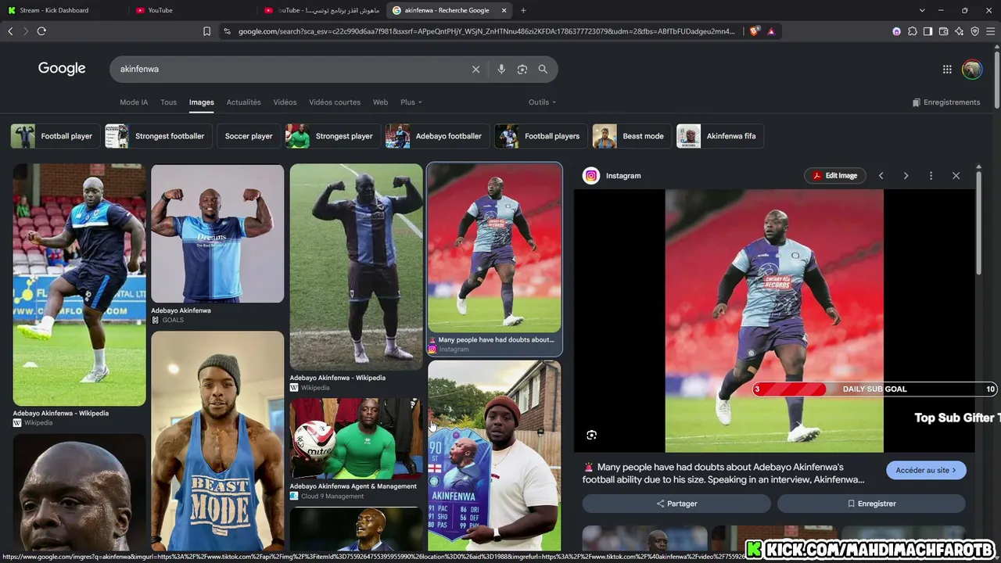Click the google.com address bar URL

486,31
